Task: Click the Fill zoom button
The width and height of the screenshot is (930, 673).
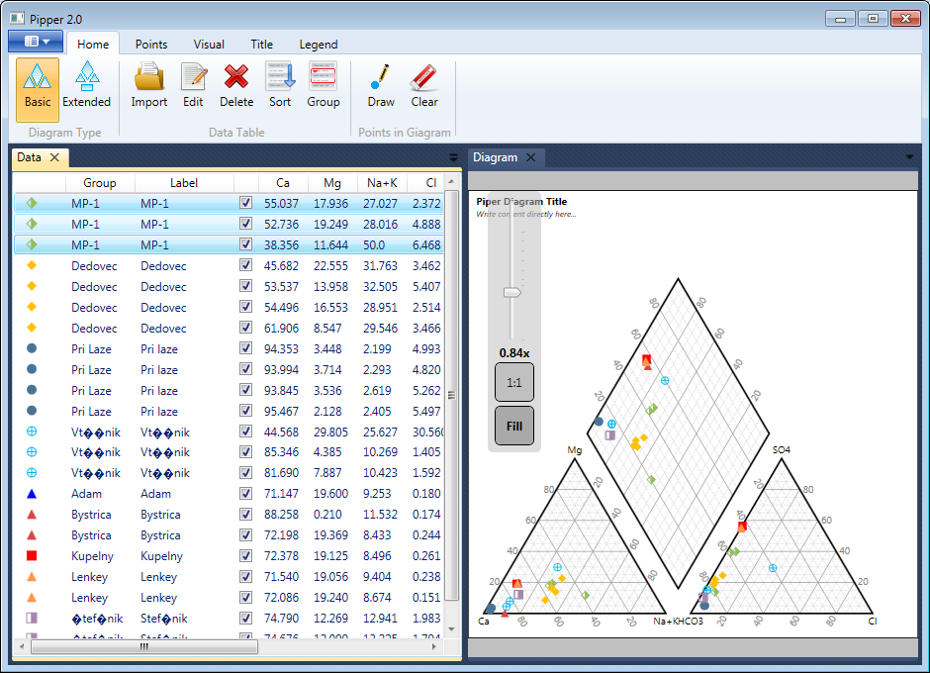Action: 514,427
